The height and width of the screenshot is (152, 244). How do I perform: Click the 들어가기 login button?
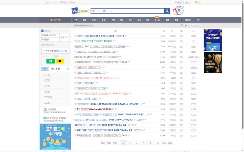64,37
